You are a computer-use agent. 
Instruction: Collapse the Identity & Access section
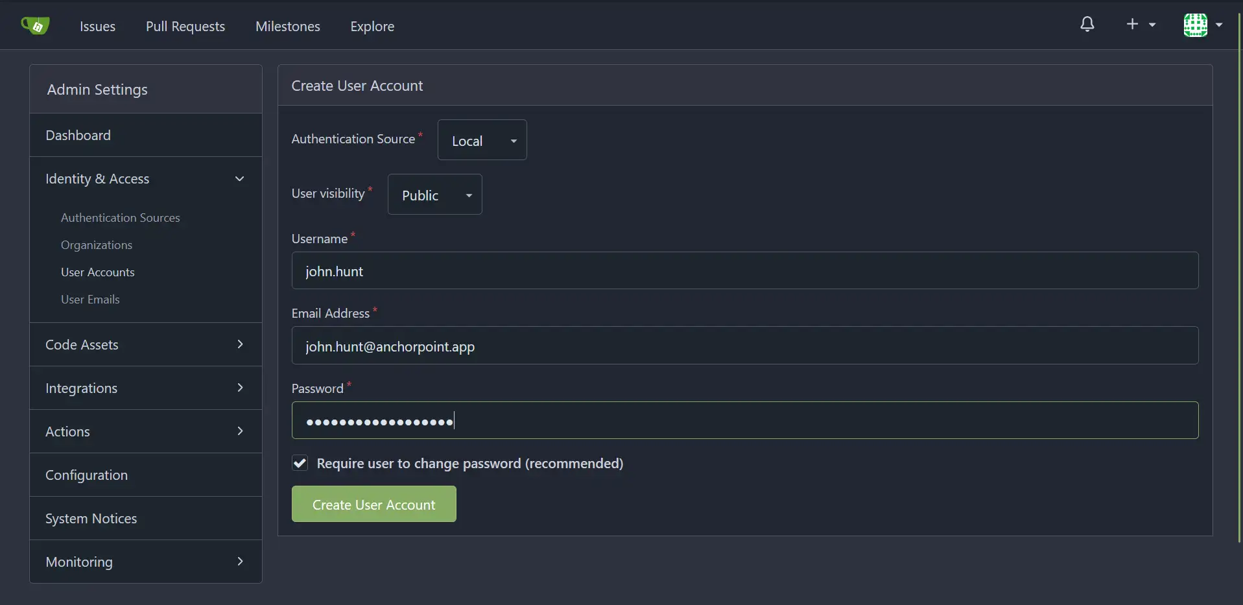tap(146, 178)
